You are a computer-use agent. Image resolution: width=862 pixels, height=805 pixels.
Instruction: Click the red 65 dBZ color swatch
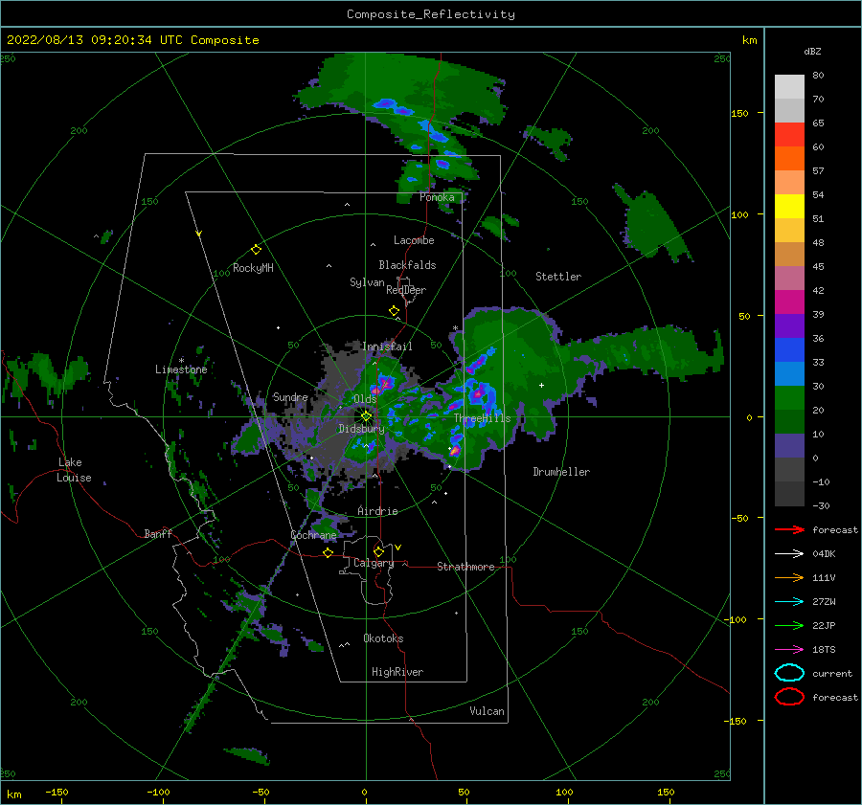(x=789, y=135)
